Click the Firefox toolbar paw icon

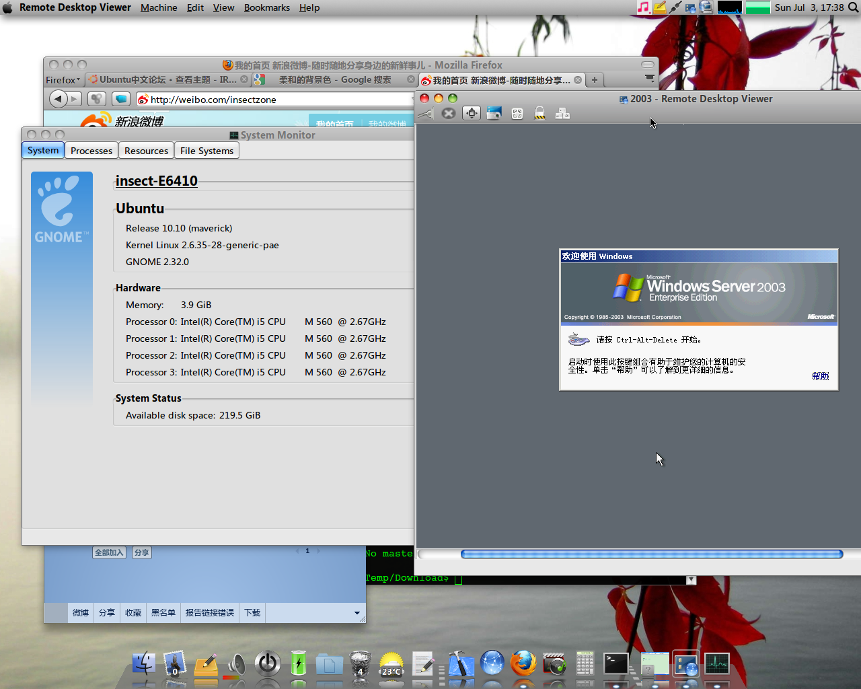(x=97, y=99)
